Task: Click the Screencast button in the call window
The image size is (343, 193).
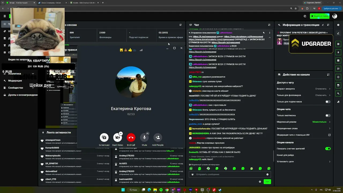Action: click(104, 138)
